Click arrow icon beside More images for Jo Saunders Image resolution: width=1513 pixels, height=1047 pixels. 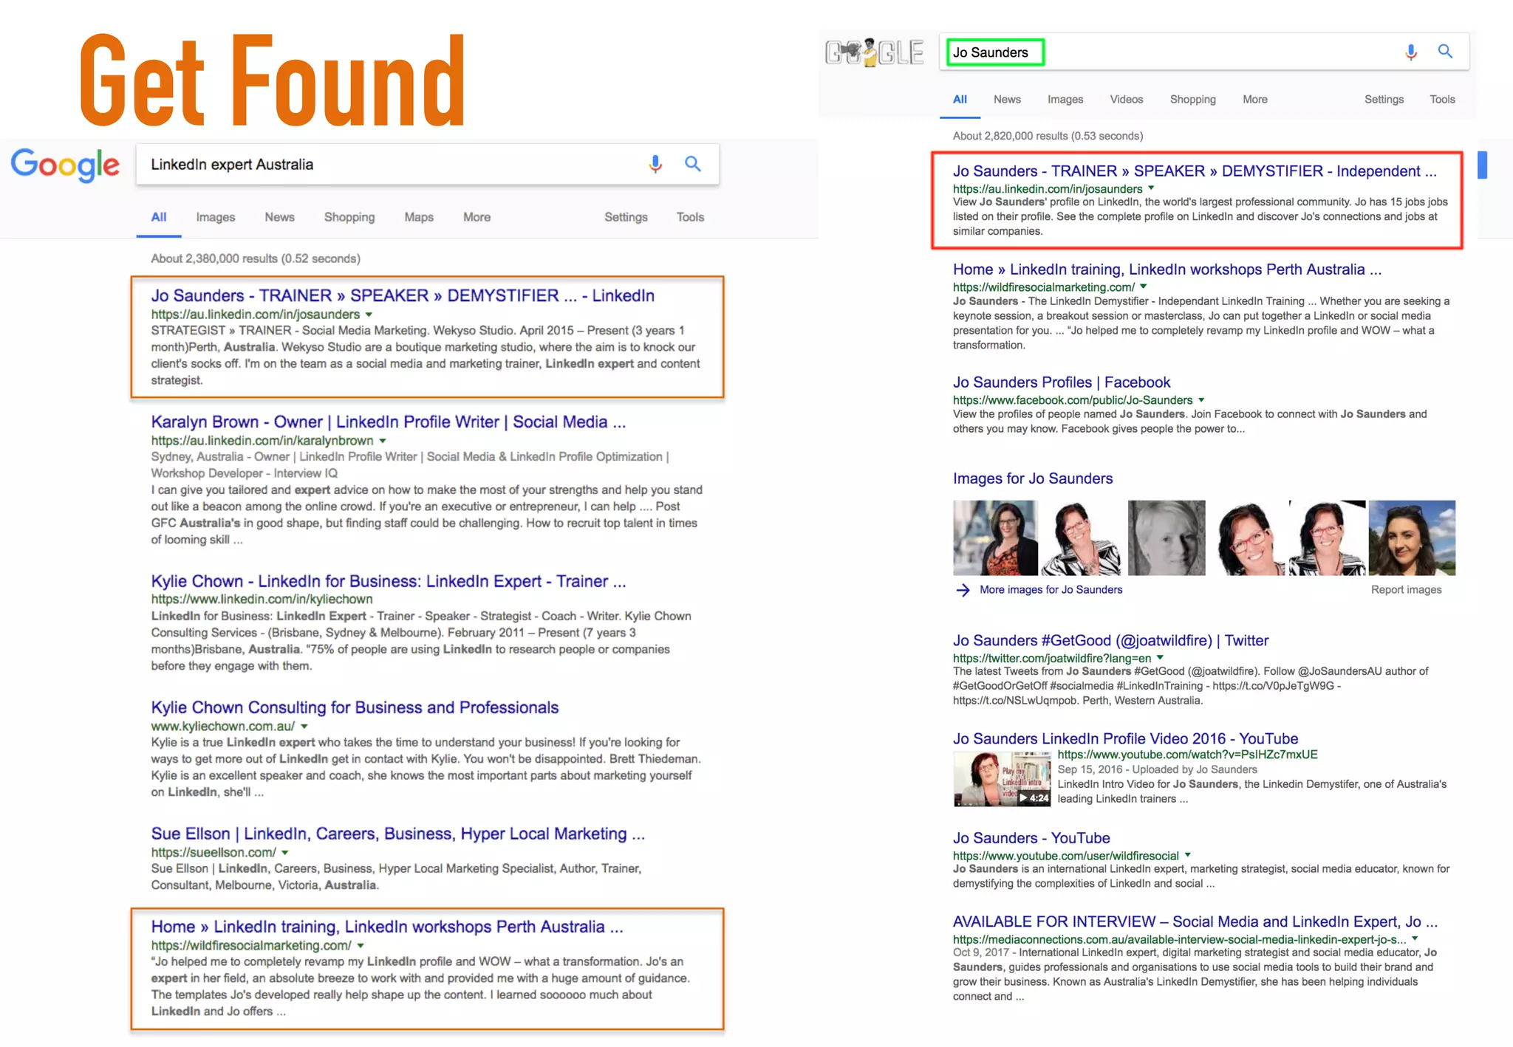[963, 590]
